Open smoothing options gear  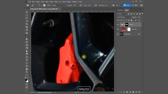(113, 5)
